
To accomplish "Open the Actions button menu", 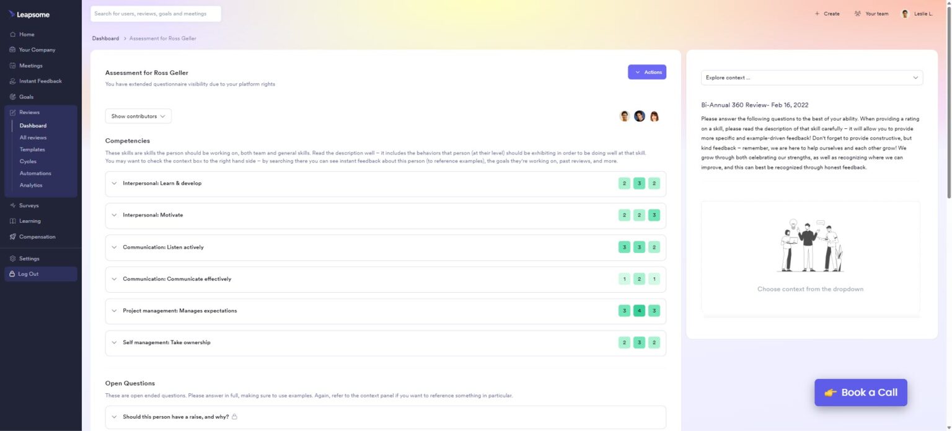I will pyautogui.click(x=647, y=72).
